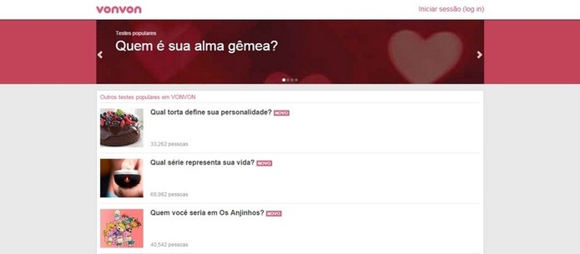Viewport: 580px width, 254px height.
Task: Open Iniciar sessão (log in) link
Action: coord(451,9)
